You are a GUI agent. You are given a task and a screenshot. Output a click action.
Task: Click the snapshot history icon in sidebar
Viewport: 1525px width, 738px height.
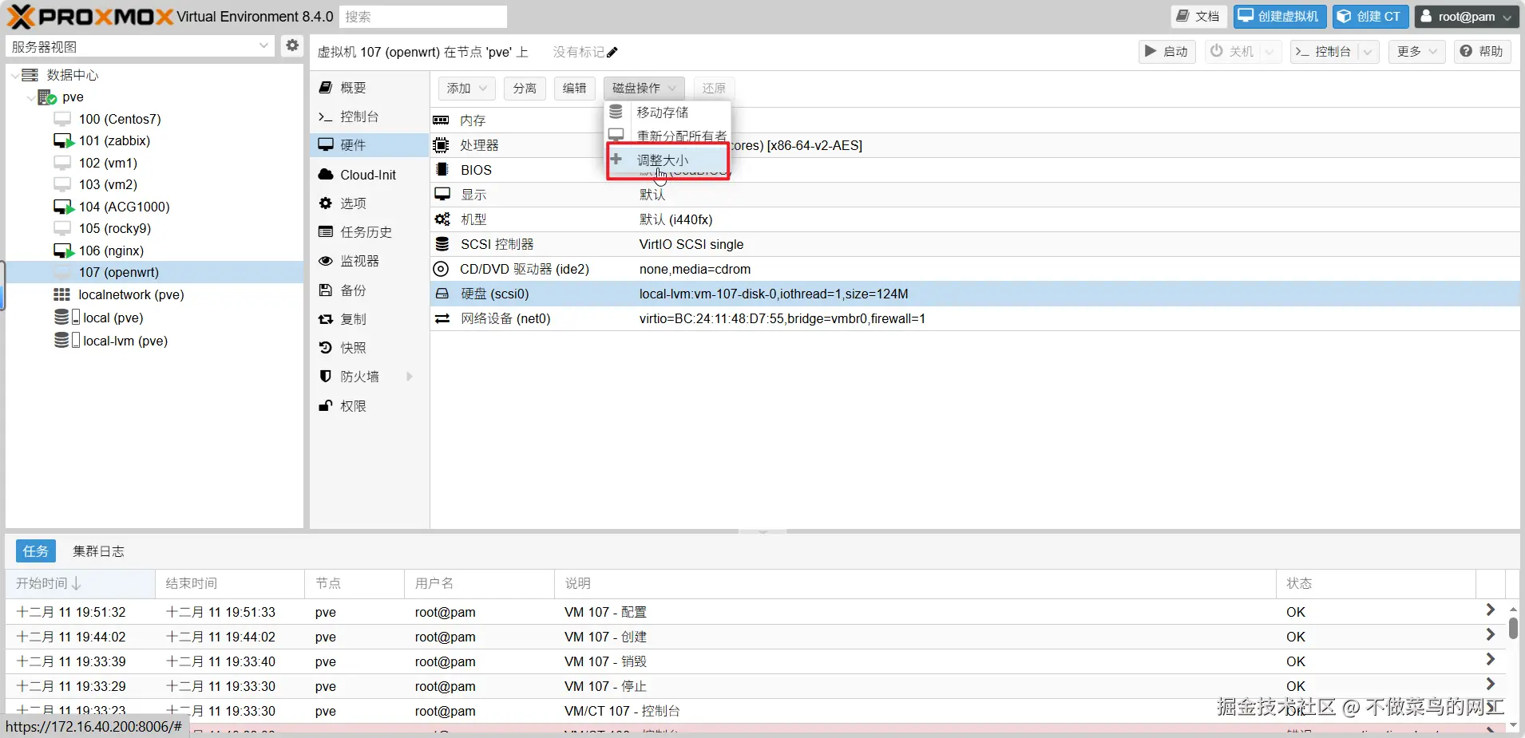pos(326,348)
